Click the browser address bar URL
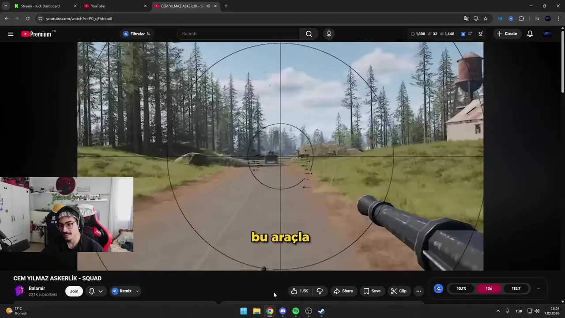This screenshot has height=318, width=565. 79,19
